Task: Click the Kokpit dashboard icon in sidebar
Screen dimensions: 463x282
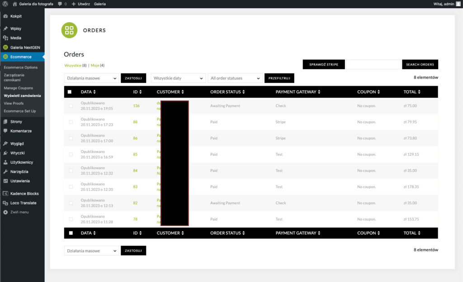Action: click(5, 16)
